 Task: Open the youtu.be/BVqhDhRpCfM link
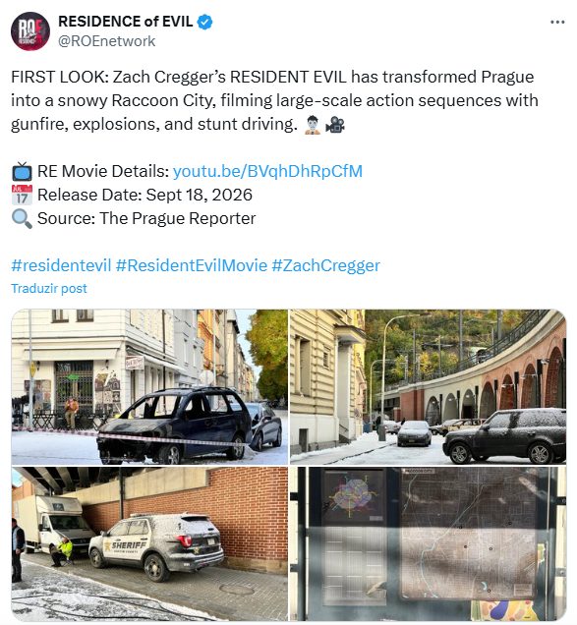pos(267,171)
